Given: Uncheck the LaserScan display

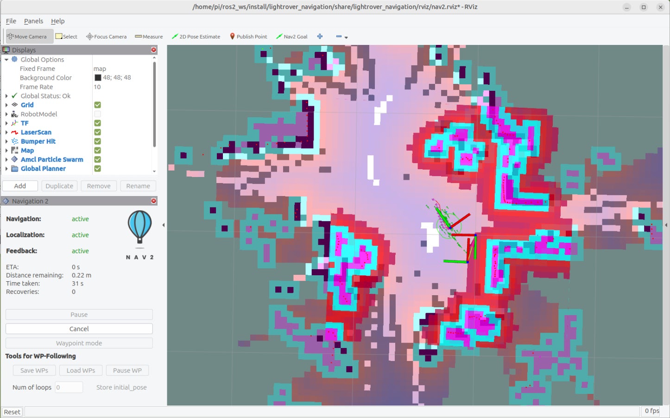Looking at the screenshot, I should click(x=97, y=133).
